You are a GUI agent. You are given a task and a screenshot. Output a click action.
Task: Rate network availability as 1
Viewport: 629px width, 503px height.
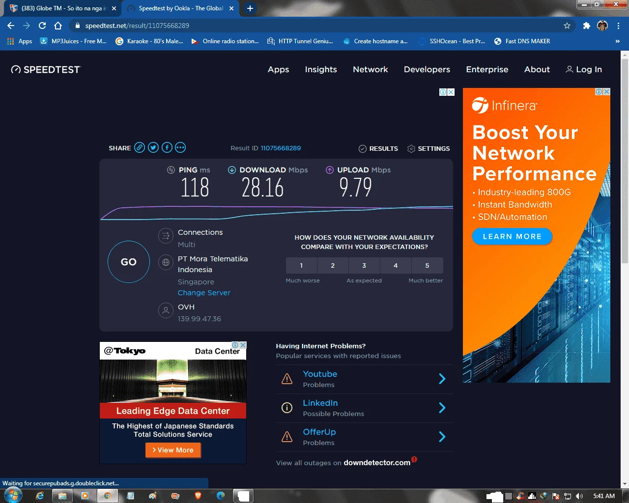tap(301, 265)
